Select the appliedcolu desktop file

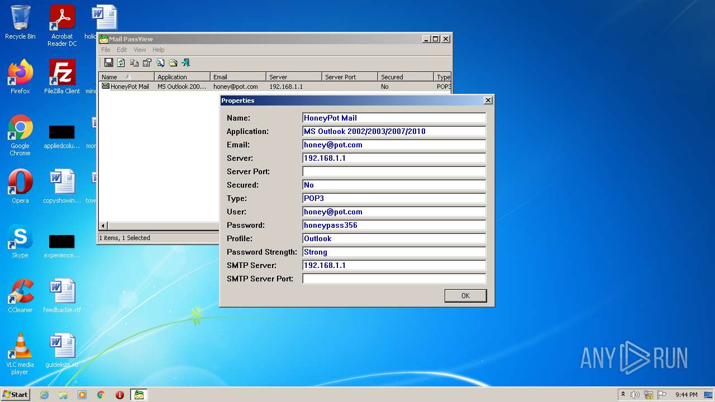(62, 137)
